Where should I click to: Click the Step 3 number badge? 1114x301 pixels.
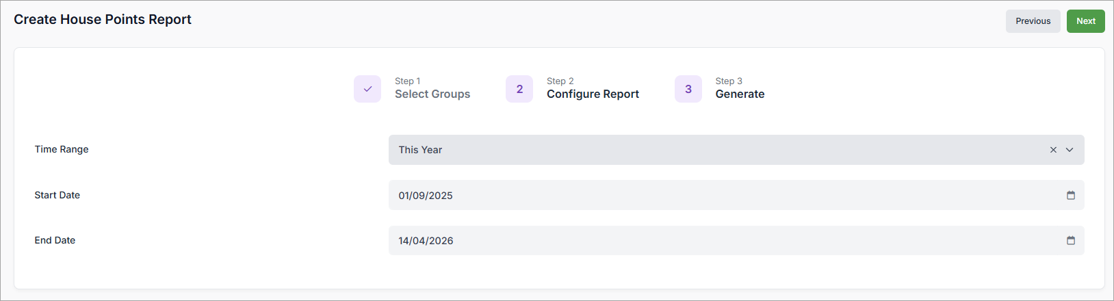point(688,89)
